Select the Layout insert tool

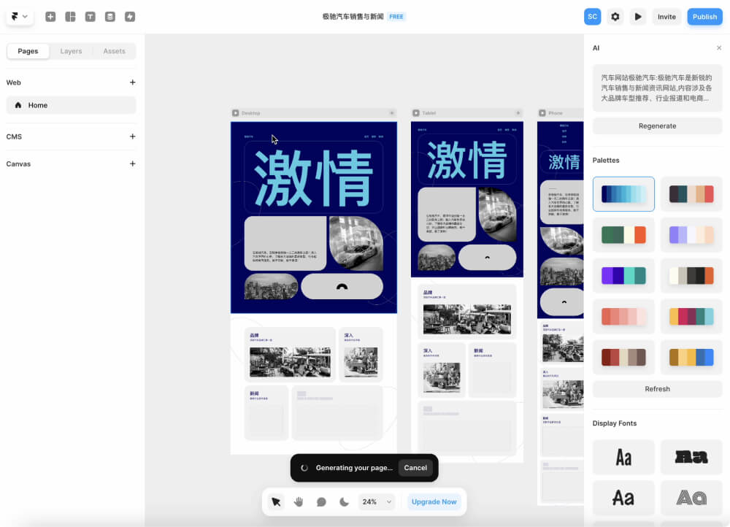pyautogui.click(x=70, y=16)
